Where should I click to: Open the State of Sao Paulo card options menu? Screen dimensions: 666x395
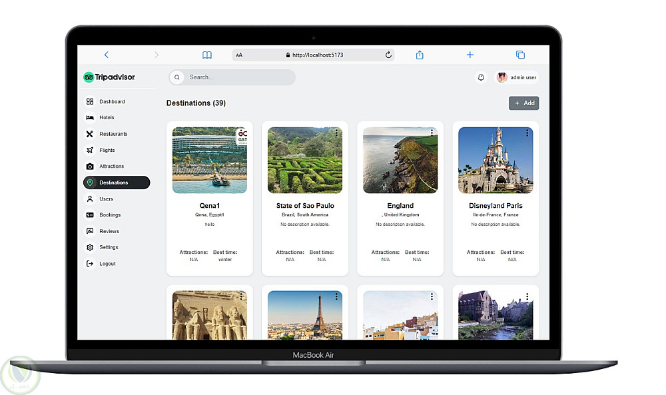(336, 133)
